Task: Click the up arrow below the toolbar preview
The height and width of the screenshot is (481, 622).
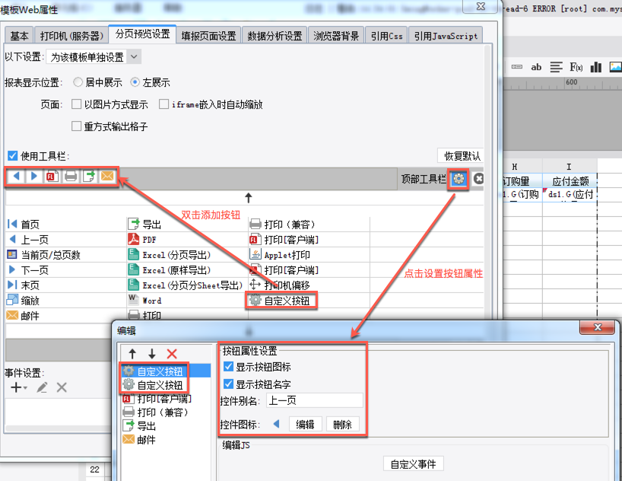Action: (249, 197)
